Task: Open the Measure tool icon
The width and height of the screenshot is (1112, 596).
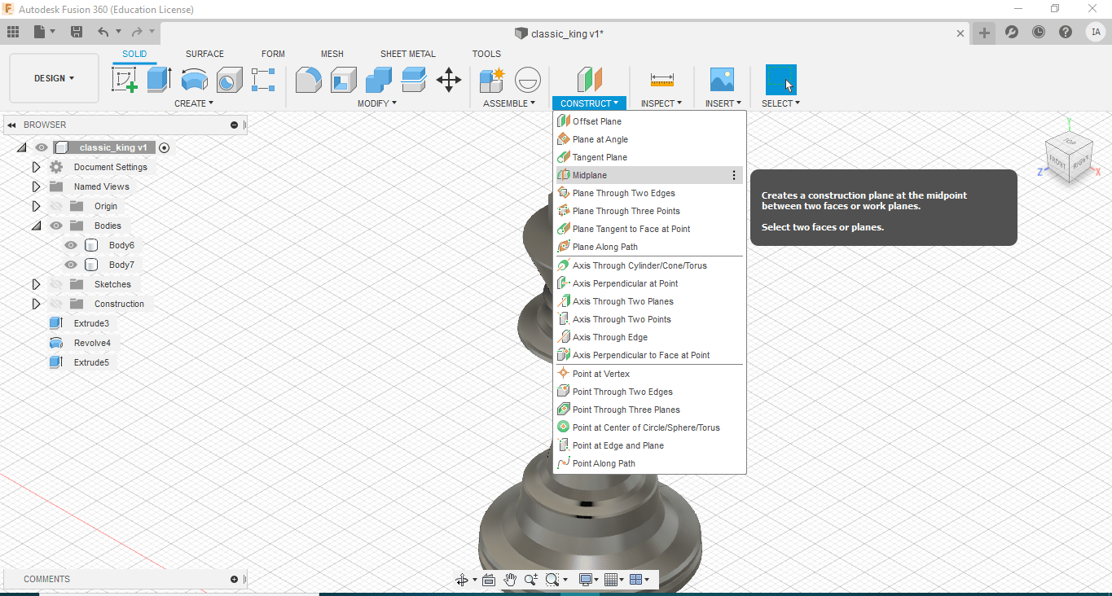Action: [x=662, y=80]
